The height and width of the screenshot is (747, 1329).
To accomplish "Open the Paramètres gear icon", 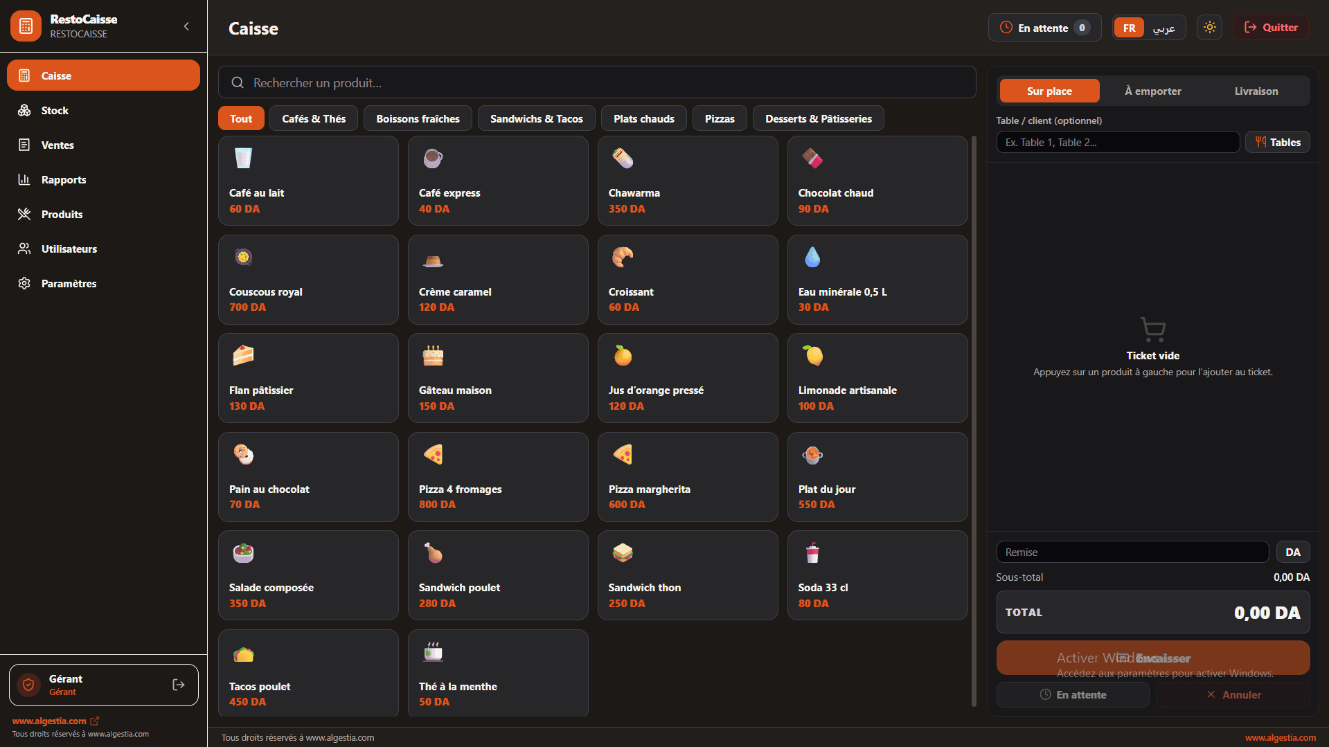I will [24, 284].
